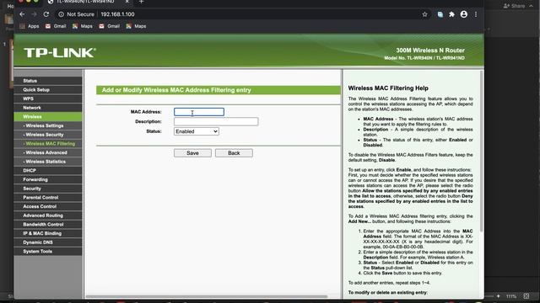Open the Forwarding menu item
The image size is (540, 303).
click(48, 179)
